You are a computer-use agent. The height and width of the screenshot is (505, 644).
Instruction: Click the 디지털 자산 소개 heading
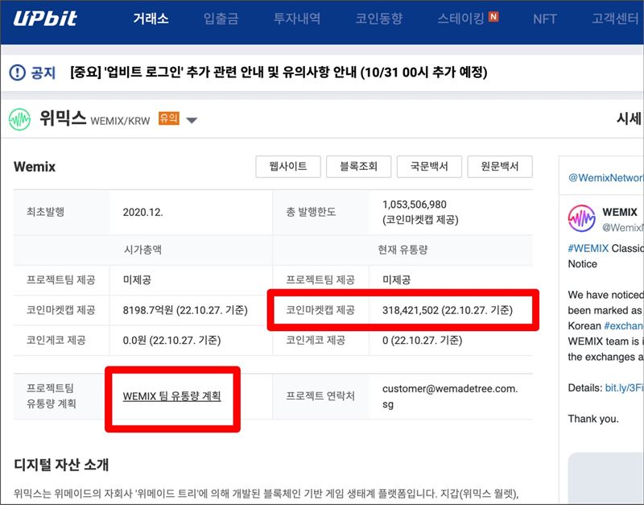[x=61, y=465]
